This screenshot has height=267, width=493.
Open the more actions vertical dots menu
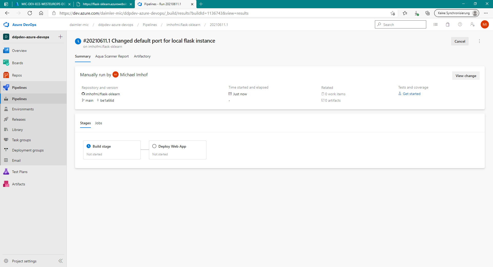point(479,41)
